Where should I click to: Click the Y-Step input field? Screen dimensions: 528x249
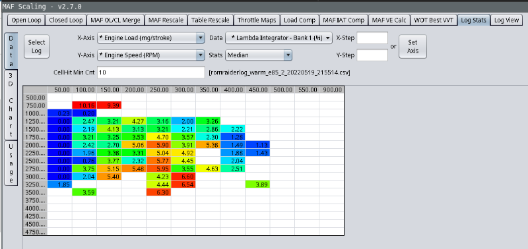point(372,55)
